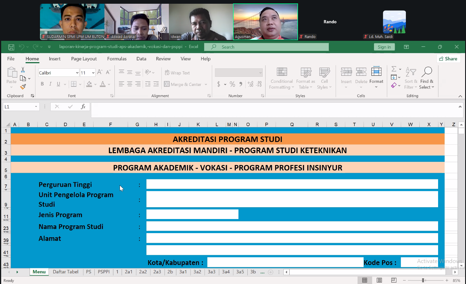Viewport: 466px width, 284px height.
Task: Switch to Page Break Preview view
Action: (394, 280)
